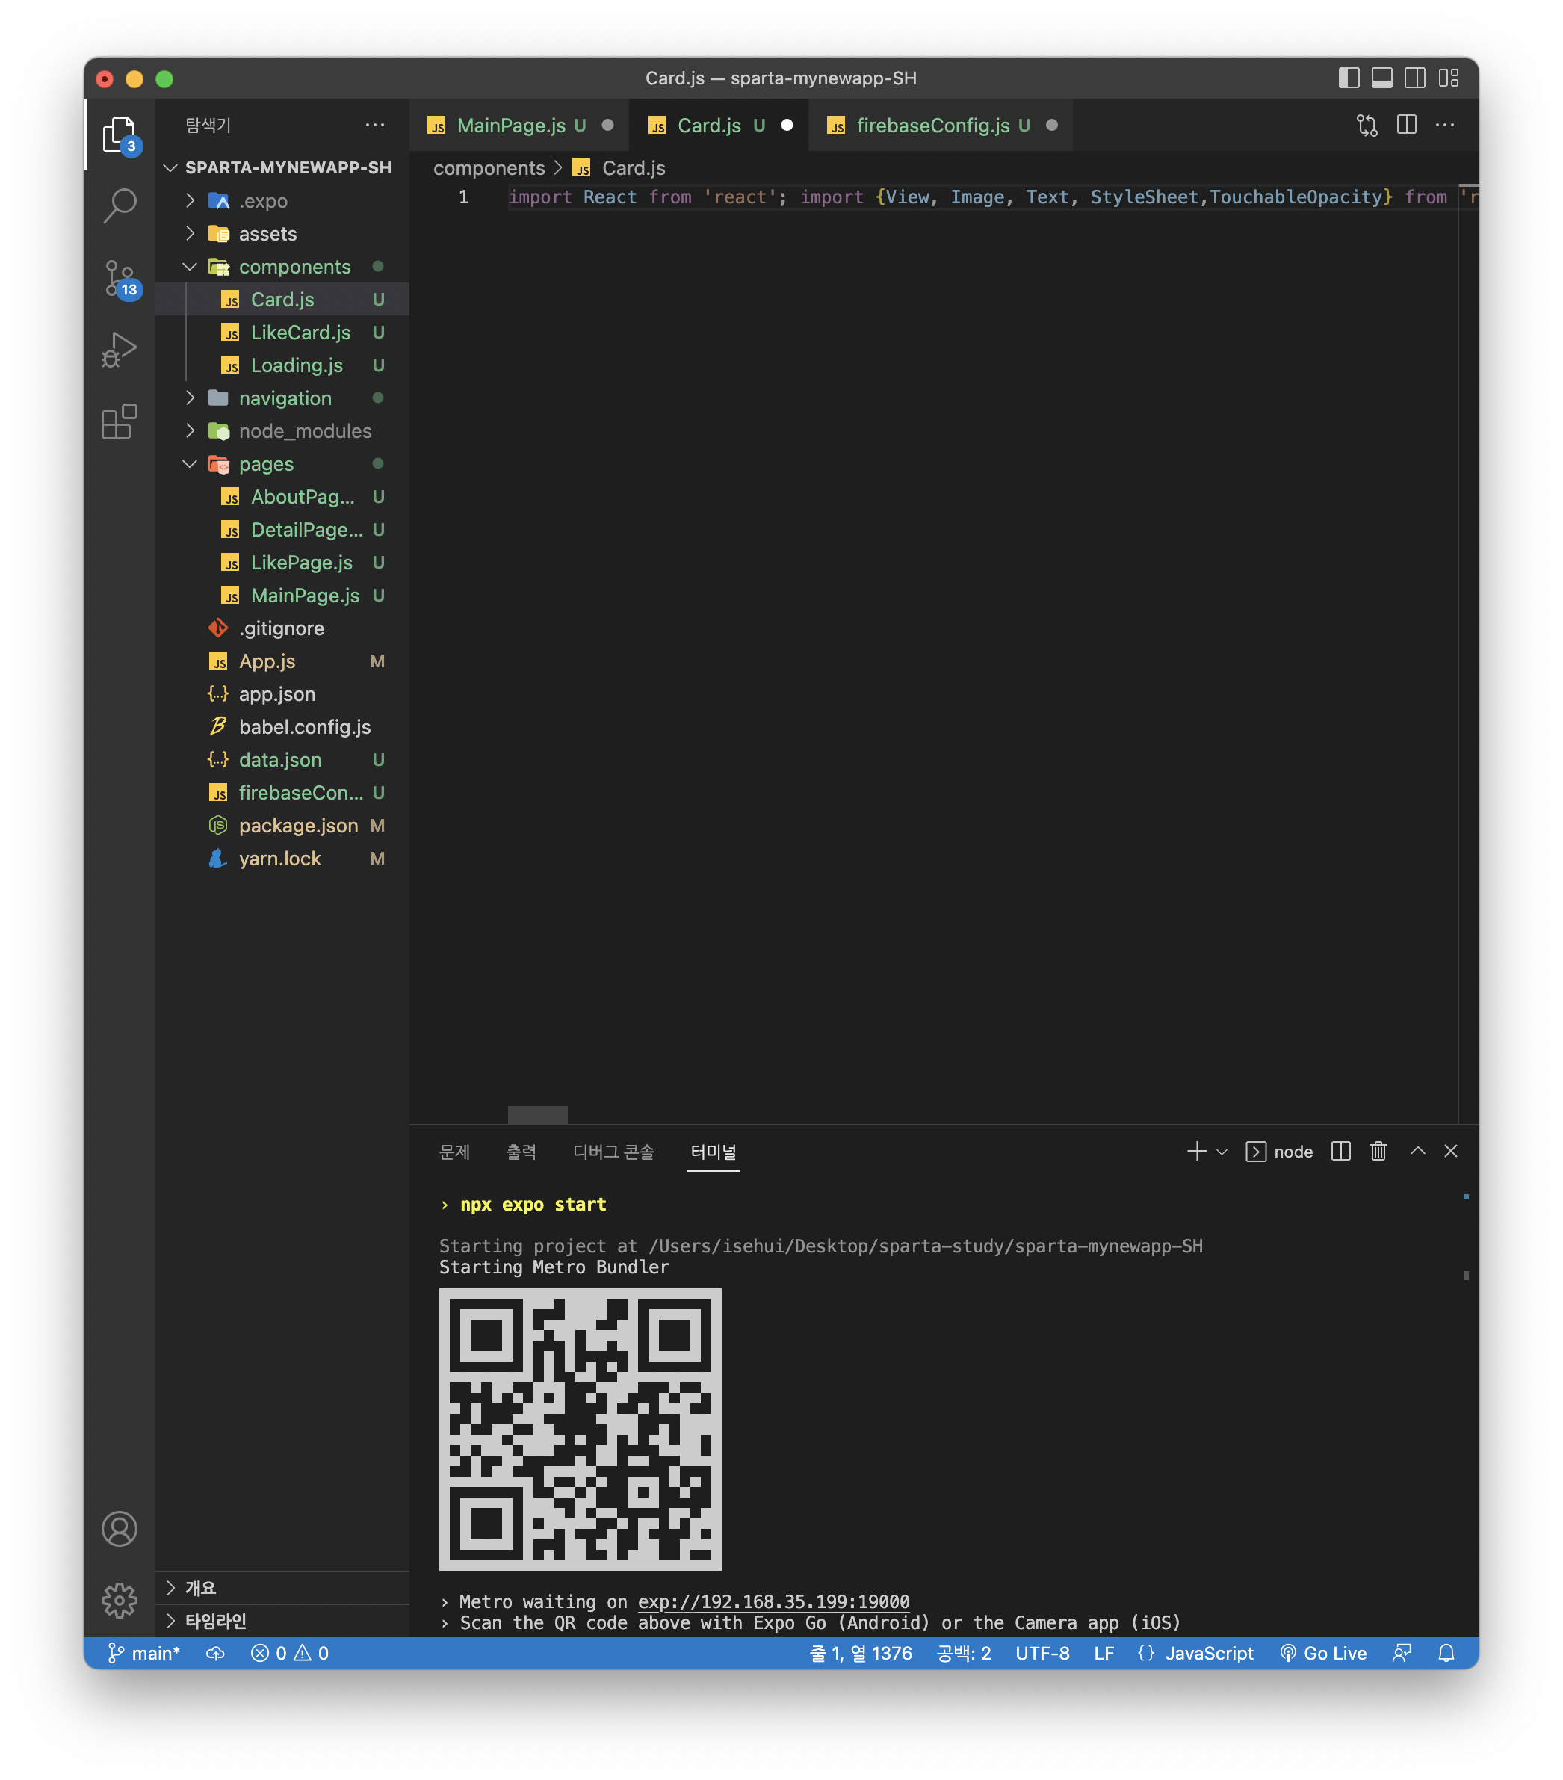The image size is (1563, 1780).
Task: Open the exp://192.168.35.199:19000 link
Action: point(773,1601)
